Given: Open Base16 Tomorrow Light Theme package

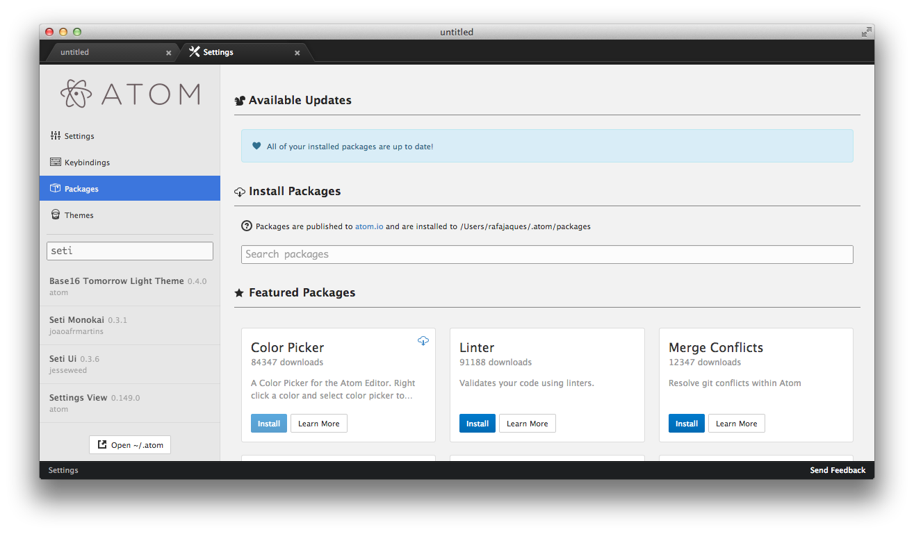Looking at the screenshot, I should click(130, 286).
